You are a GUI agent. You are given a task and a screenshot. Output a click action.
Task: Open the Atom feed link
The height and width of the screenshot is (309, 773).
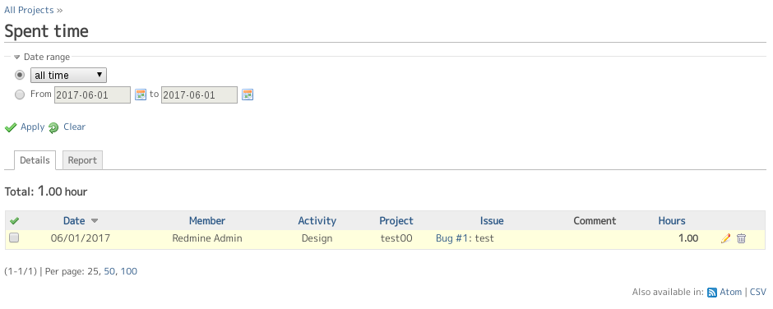tap(730, 292)
